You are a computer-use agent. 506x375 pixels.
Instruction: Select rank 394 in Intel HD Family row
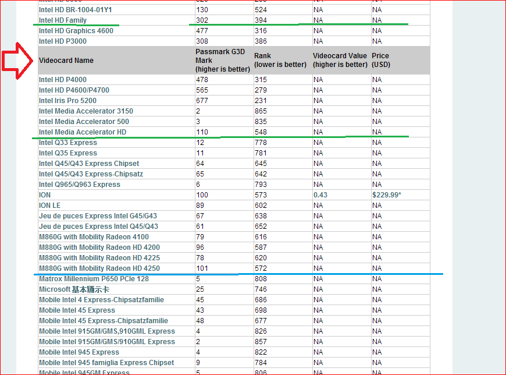click(x=261, y=20)
